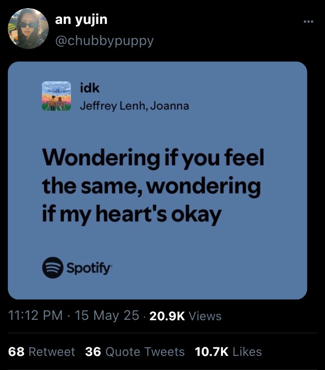Viewport: 325px width, 370px height.
Task: Open the an yujin display name
Action: 81,20
